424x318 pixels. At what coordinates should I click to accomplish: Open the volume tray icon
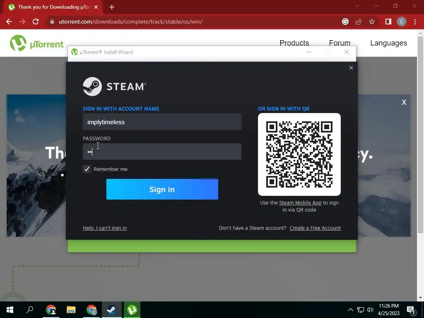(370, 310)
